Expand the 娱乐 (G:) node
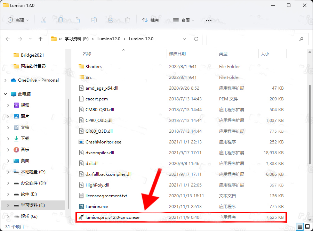This screenshot has width=313, height=231. pos(8,216)
